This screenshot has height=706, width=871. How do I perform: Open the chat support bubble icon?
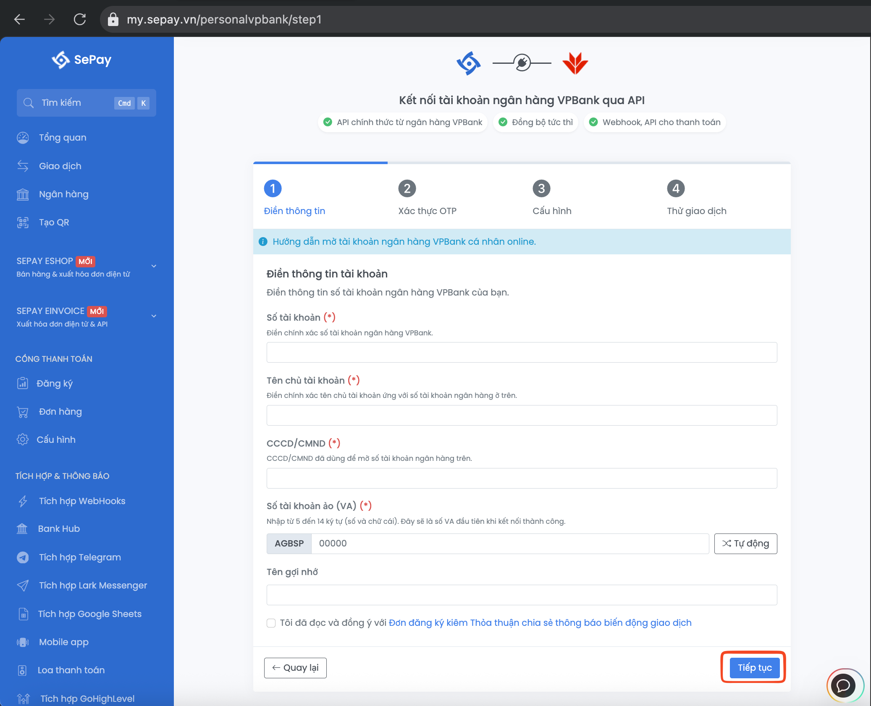pyautogui.click(x=844, y=685)
